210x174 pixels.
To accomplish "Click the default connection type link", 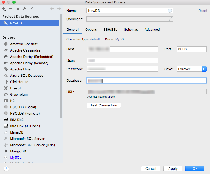I will point(95,39).
